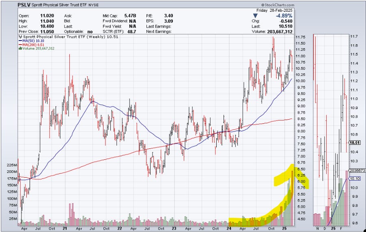
Task: Click the P/E value 3.40
Action: [168, 16]
